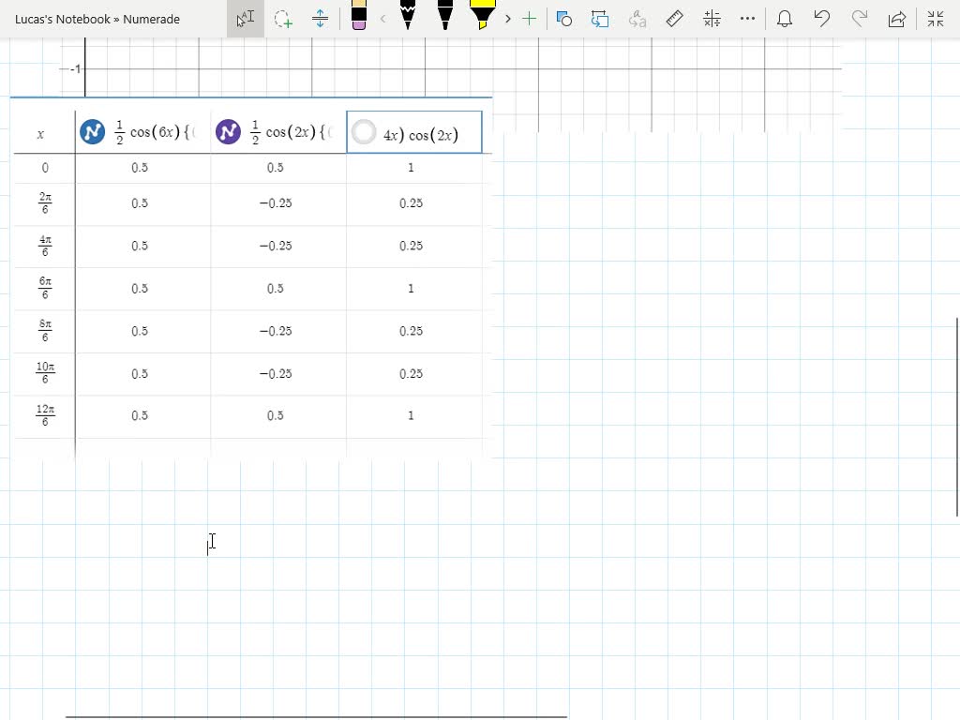960x720 pixels.
Task: Open the ellipsis overflow menu
Action: coord(747,19)
